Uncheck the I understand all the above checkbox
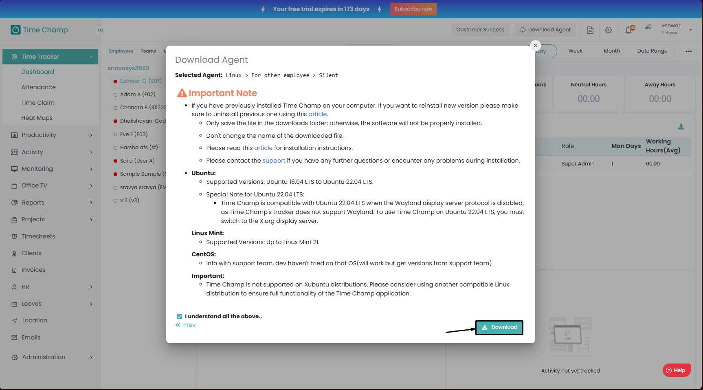703x390 pixels. 179,317
